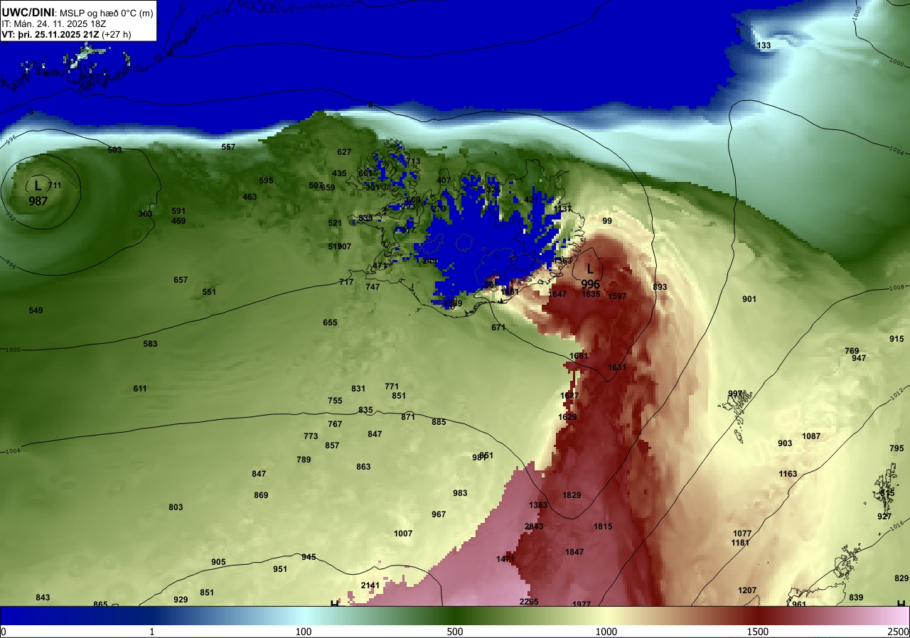Click the height value 1471
This screenshot has height=638, width=910.
[505, 559]
